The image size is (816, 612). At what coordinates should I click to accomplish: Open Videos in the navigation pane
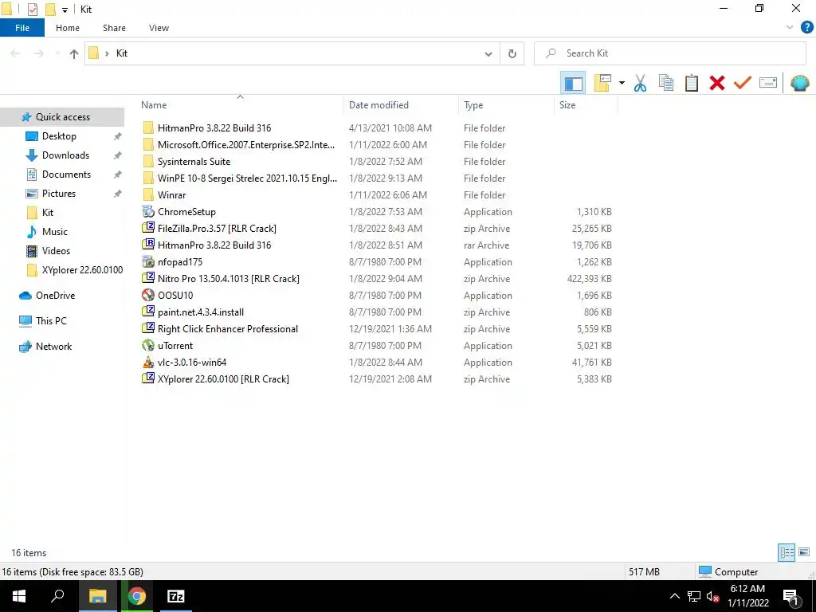56,251
